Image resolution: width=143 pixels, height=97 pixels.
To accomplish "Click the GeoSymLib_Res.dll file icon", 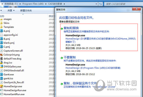I will pyautogui.click(x=2, y=82).
